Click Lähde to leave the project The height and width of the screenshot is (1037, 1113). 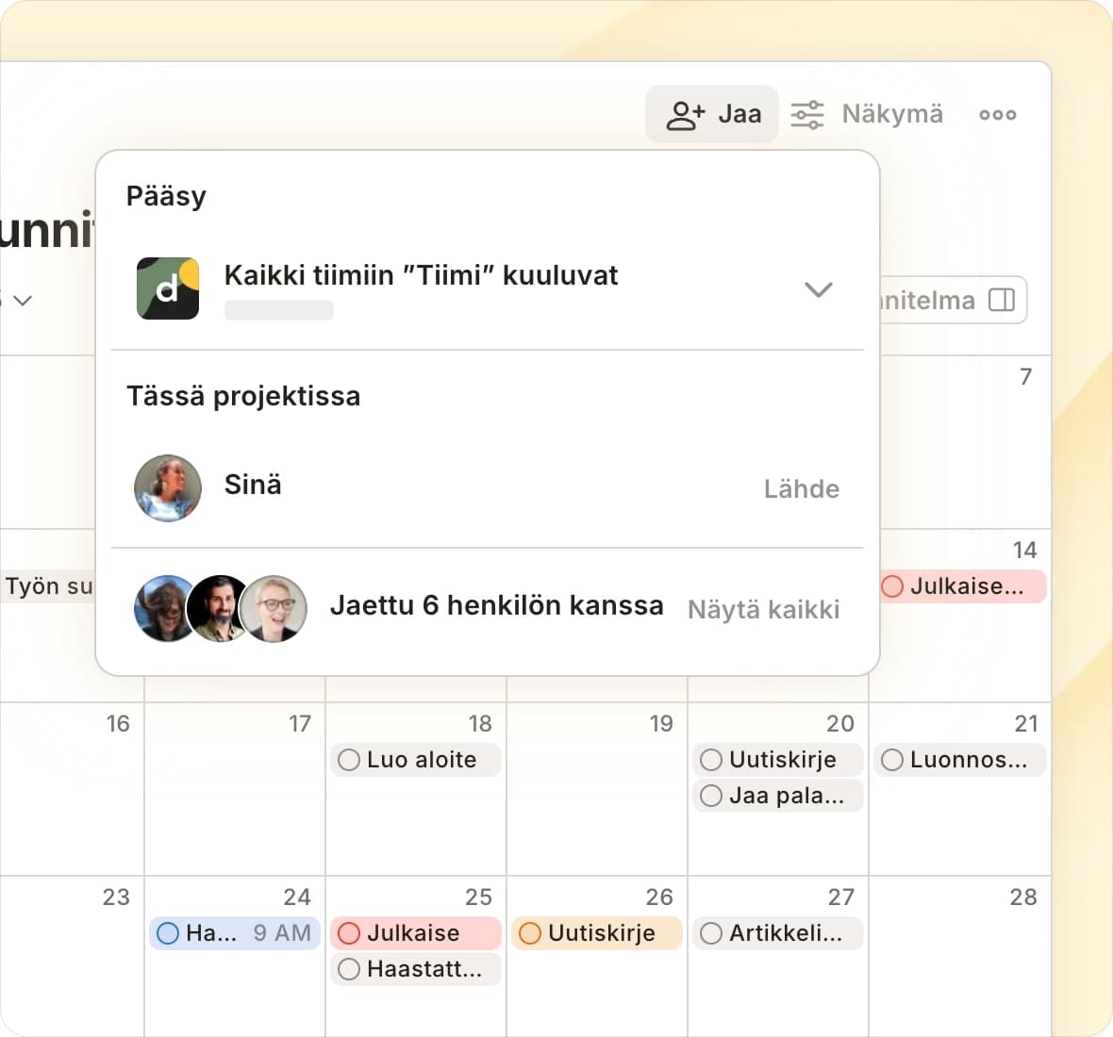(801, 488)
